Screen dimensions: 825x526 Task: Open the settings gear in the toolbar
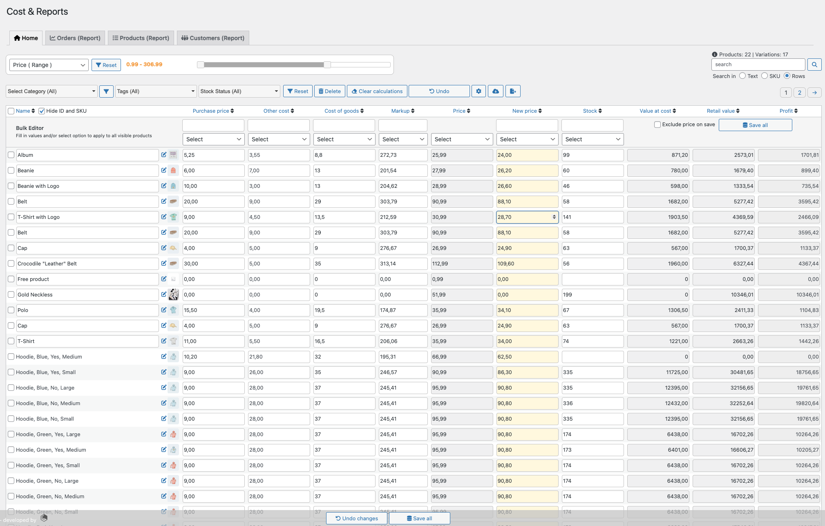point(478,91)
